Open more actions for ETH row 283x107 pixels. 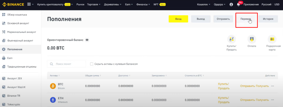(272, 100)
